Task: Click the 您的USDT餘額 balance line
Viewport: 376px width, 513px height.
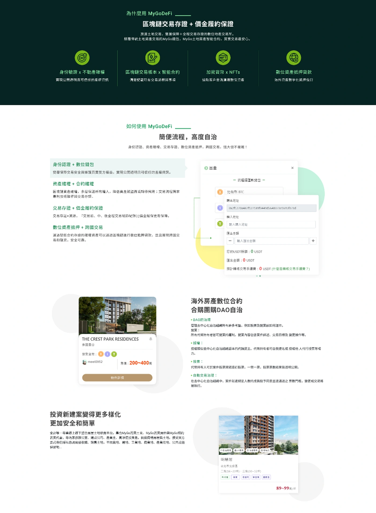Action: click(244, 252)
